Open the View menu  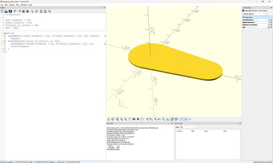(x=17, y=5)
